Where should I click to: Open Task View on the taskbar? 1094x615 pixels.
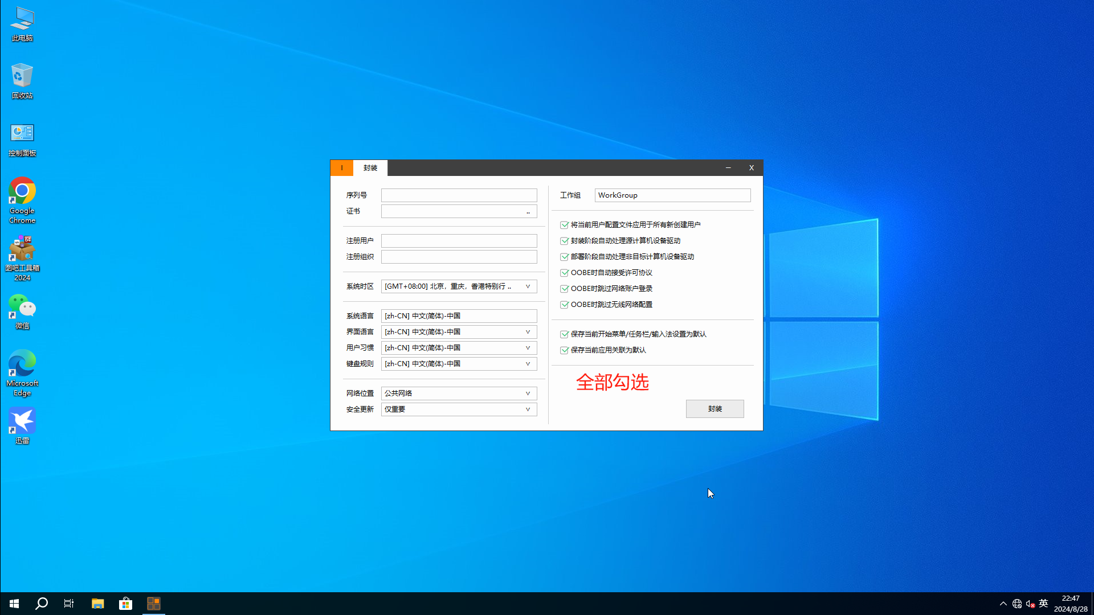point(69,604)
